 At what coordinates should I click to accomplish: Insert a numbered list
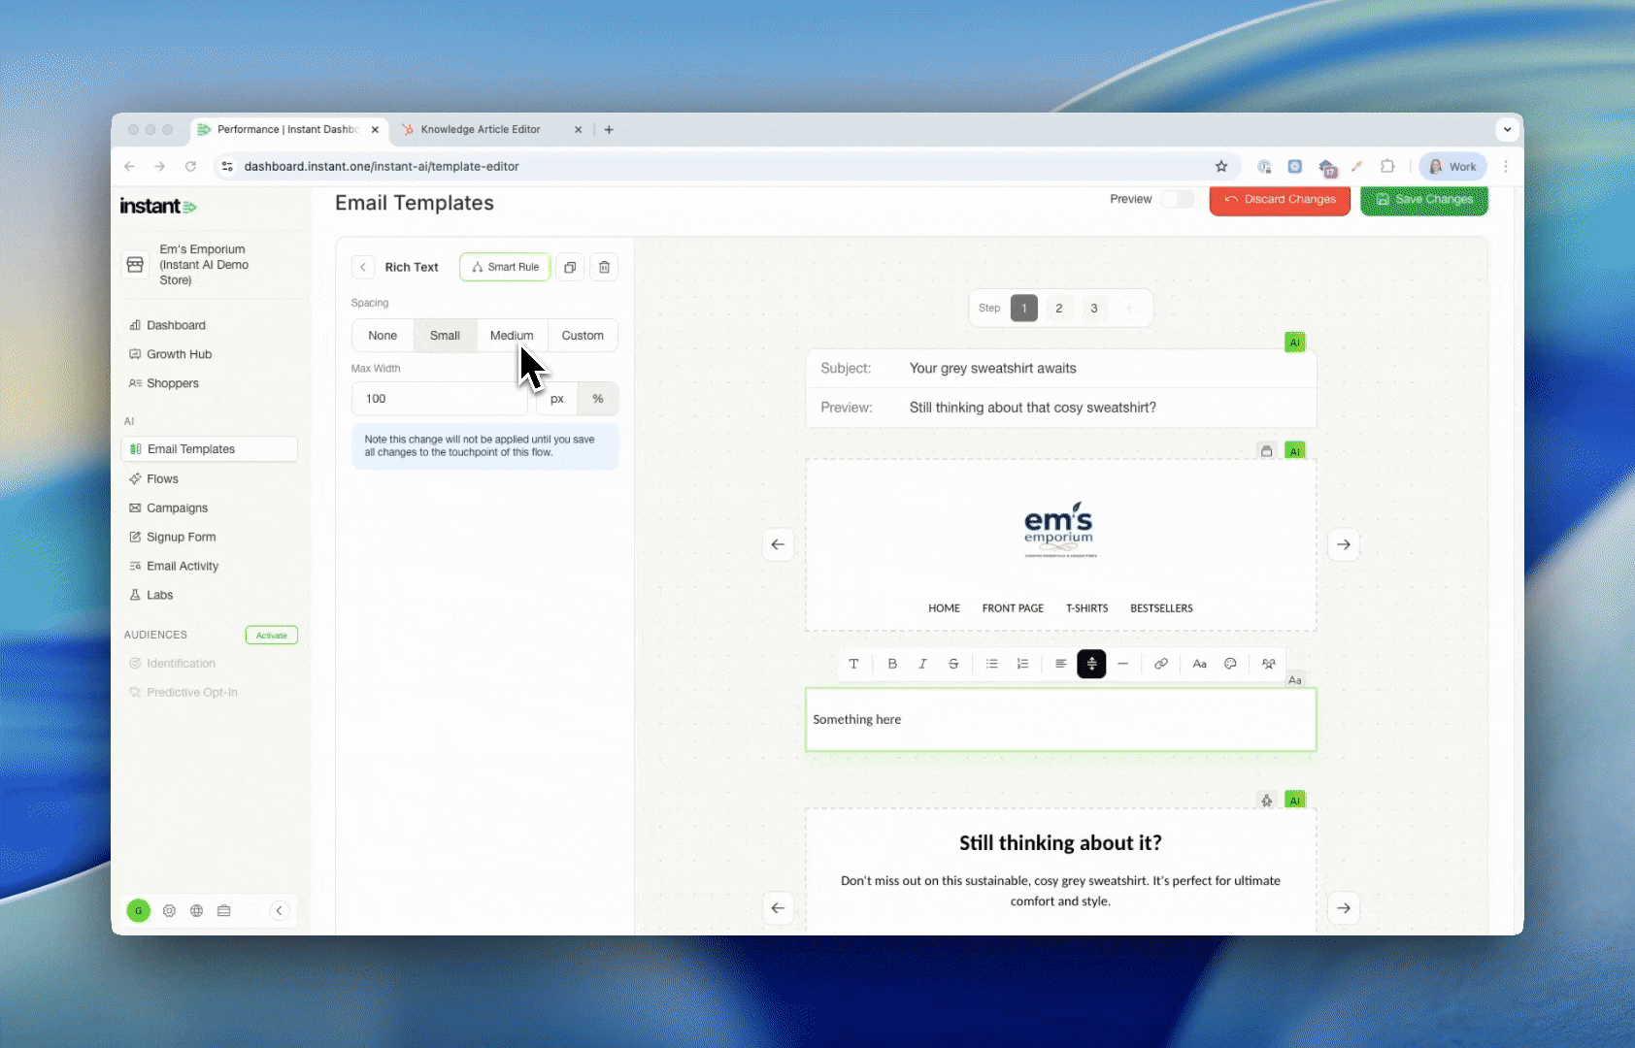pos(1022,664)
